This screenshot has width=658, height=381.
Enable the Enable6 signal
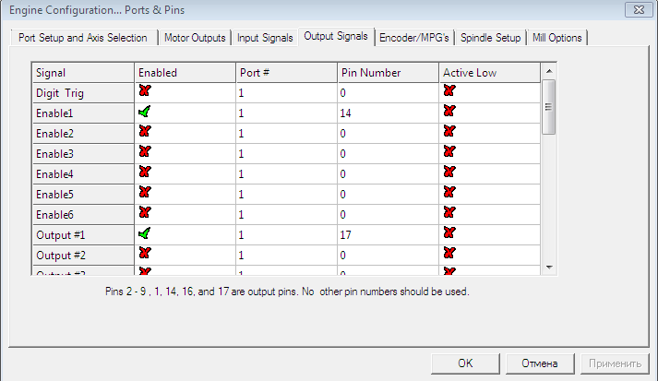point(144,213)
